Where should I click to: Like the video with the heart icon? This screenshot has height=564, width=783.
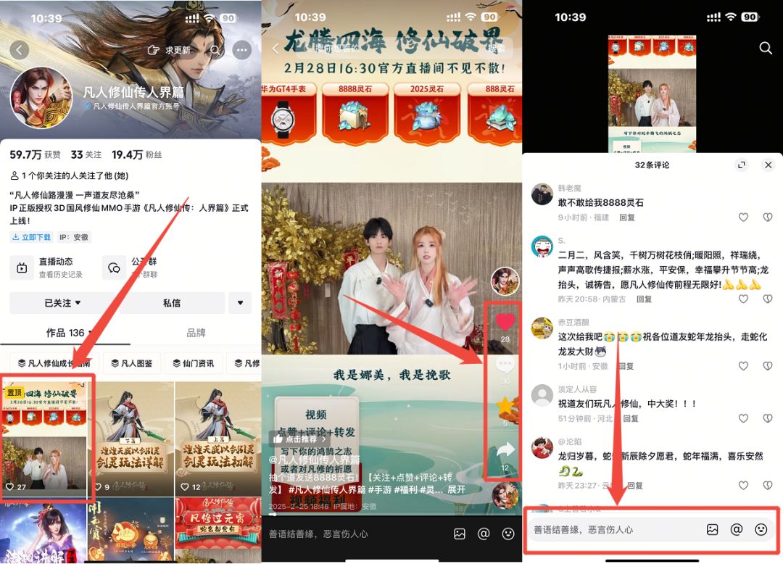click(505, 323)
